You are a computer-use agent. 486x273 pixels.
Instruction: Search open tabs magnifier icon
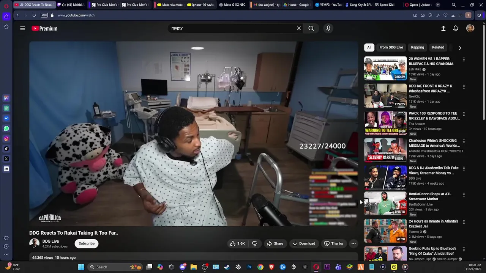tap(454, 5)
